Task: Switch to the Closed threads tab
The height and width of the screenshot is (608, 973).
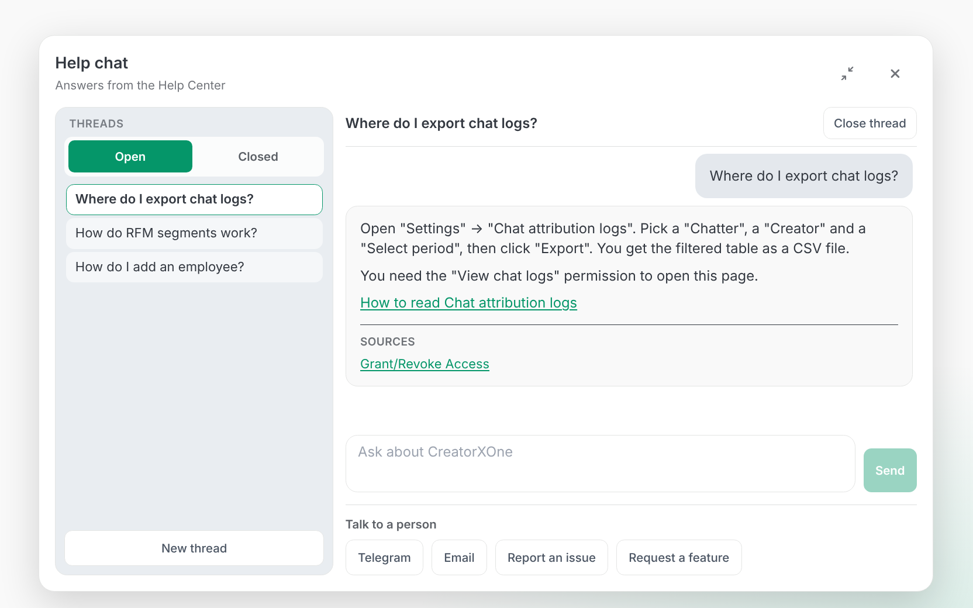Action: point(258,157)
